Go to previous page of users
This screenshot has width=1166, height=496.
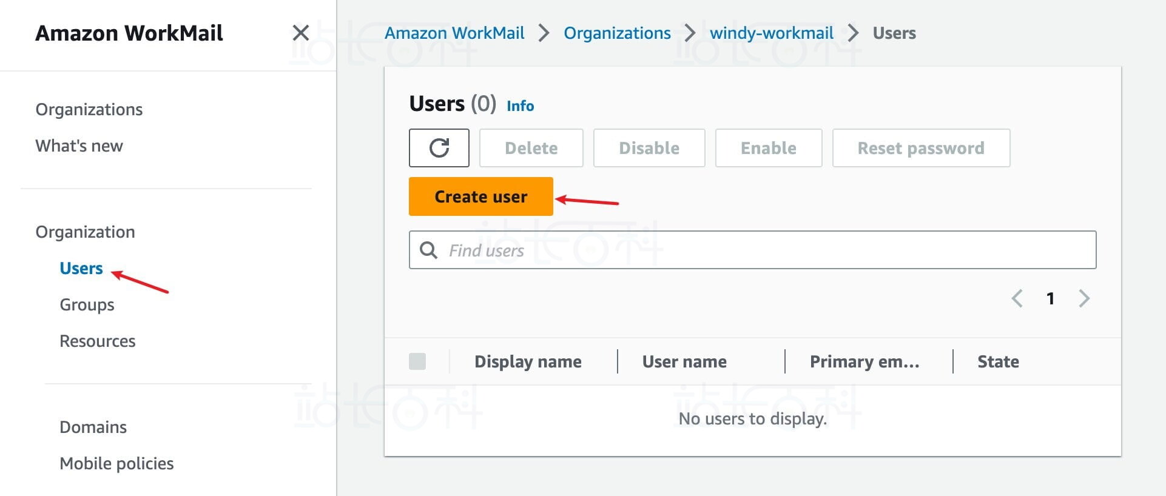coord(1017,298)
